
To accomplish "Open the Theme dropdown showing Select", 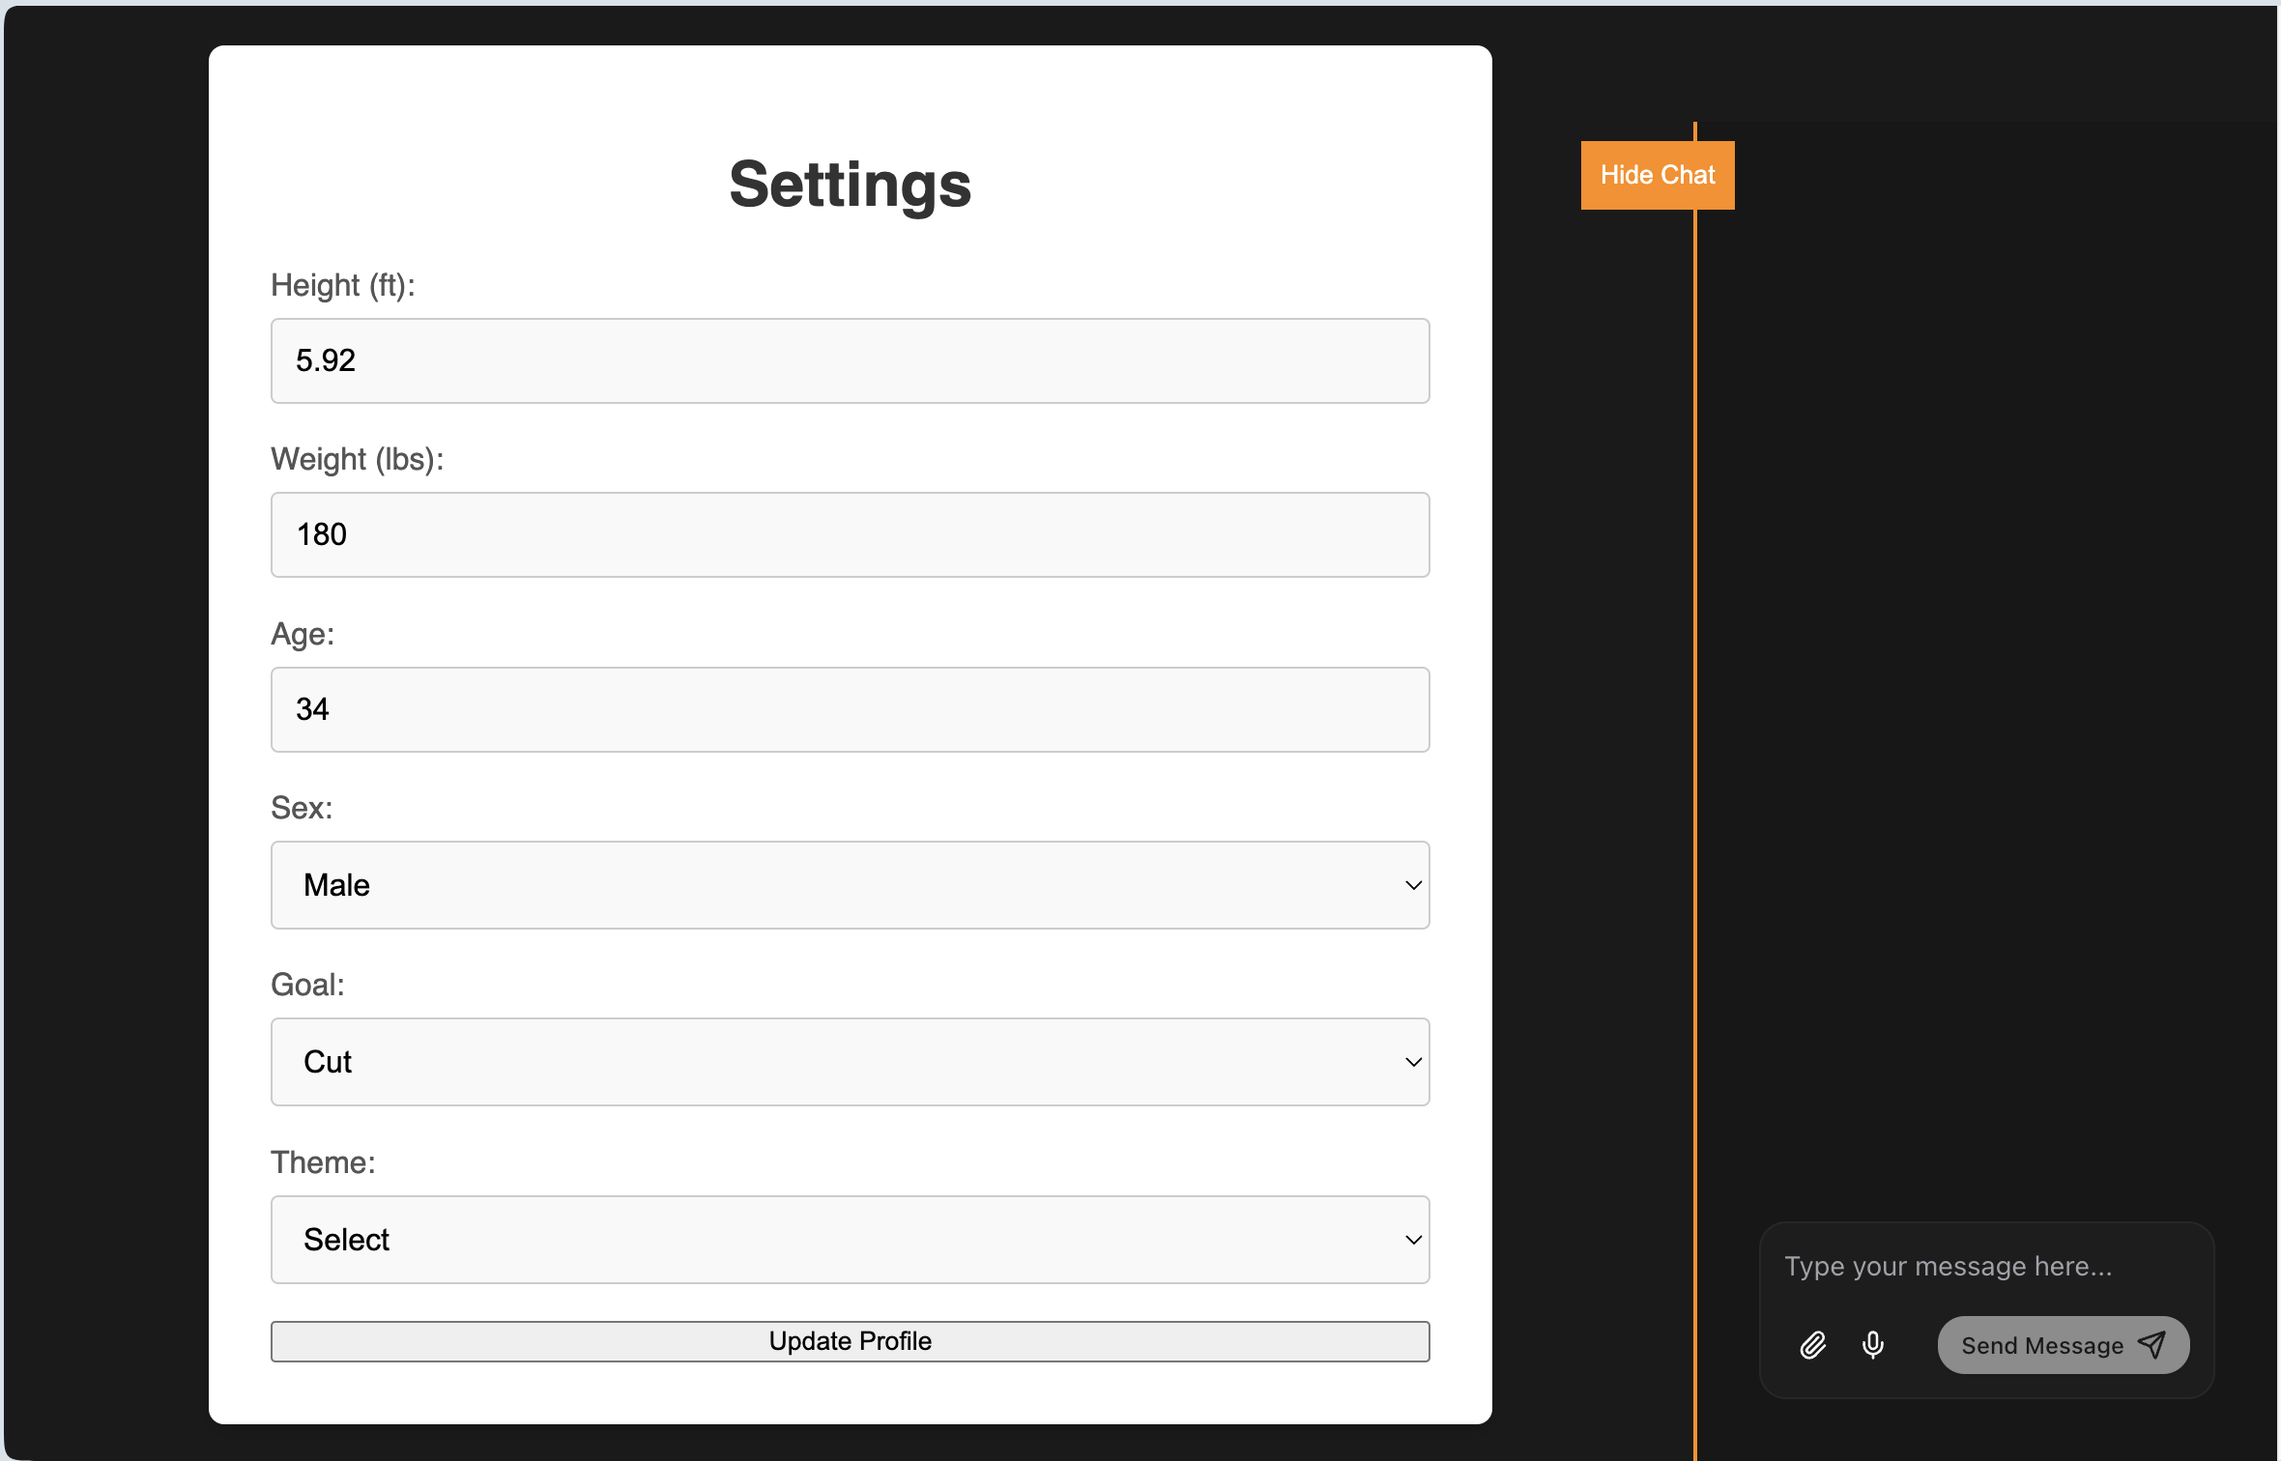I will click(851, 1240).
